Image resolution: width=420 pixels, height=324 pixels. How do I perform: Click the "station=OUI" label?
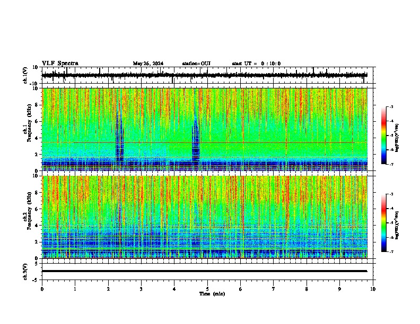(x=196, y=64)
